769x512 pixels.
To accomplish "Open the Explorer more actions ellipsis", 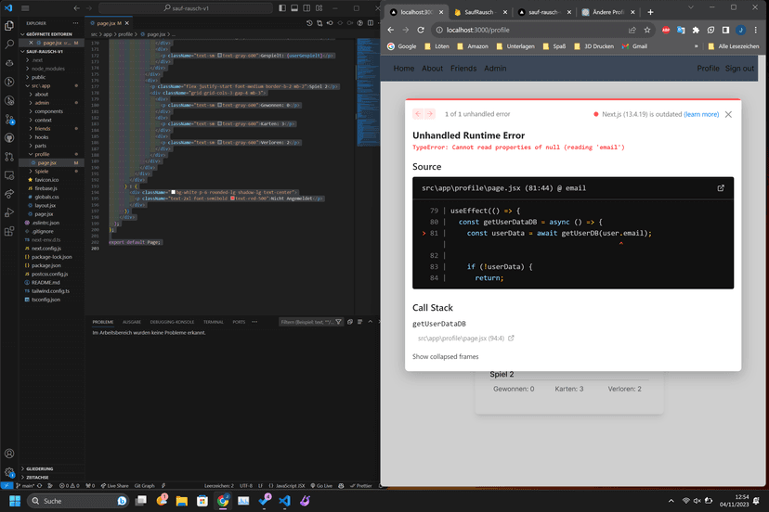I will point(75,23).
